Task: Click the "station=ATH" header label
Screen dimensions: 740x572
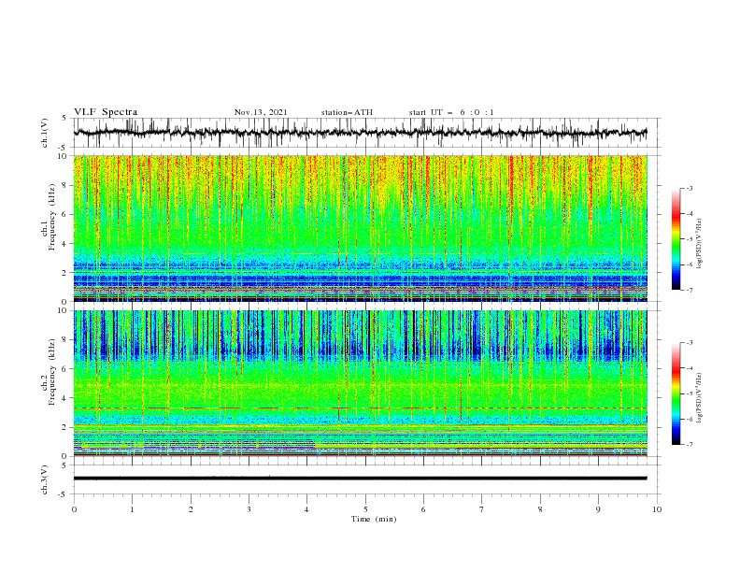Action: 347,112
